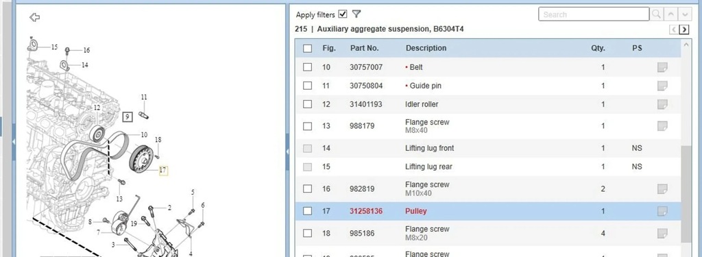
Task: Go to previous search result arrow
Action: pyautogui.click(x=670, y=14)
